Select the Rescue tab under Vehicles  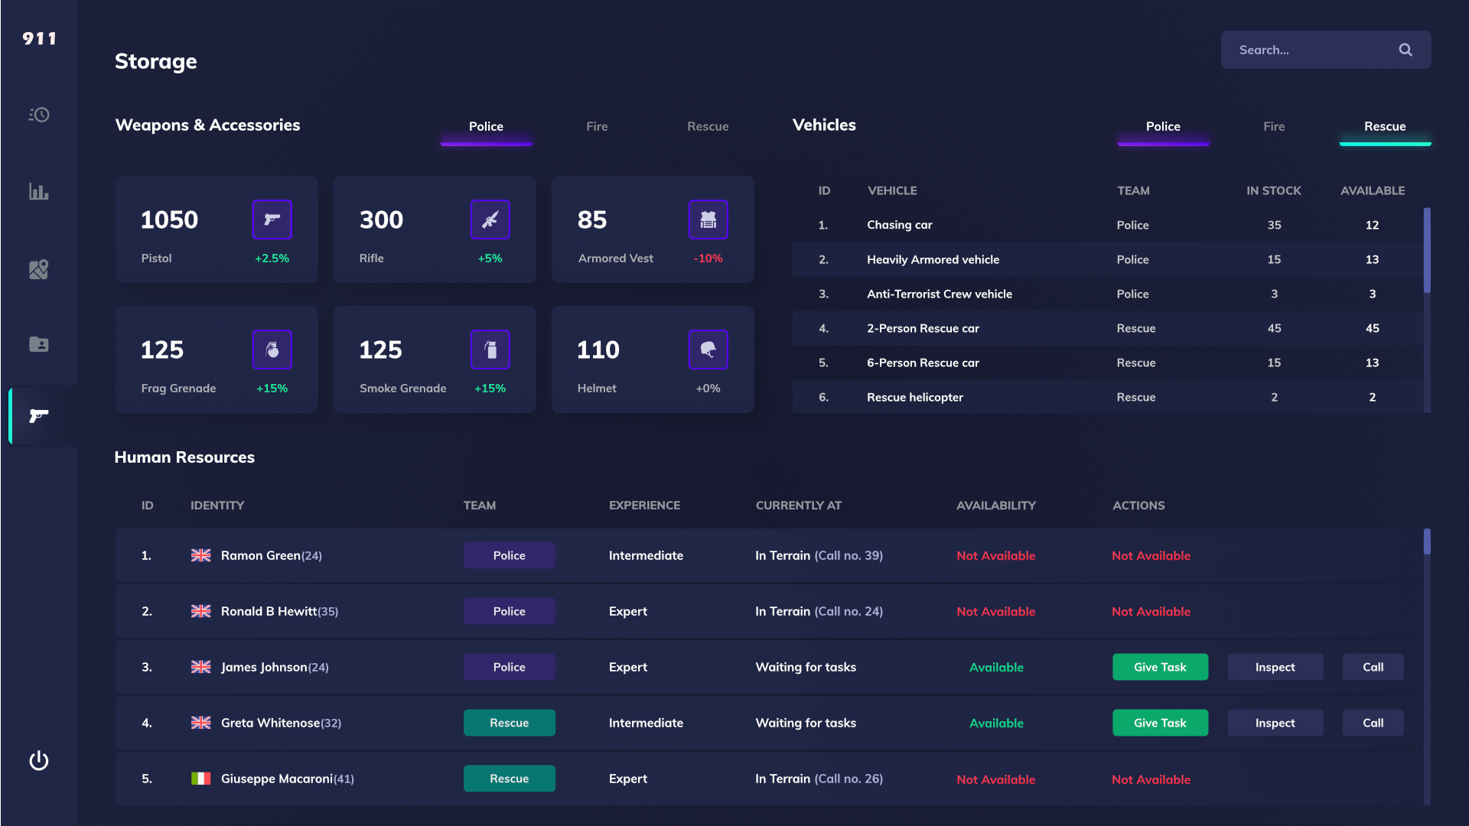pos(1384,126)
